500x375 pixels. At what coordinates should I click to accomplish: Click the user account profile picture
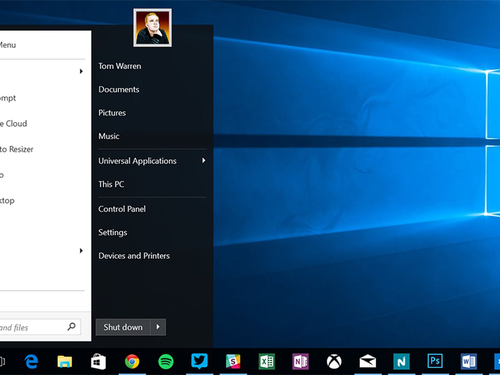[152, 28]
